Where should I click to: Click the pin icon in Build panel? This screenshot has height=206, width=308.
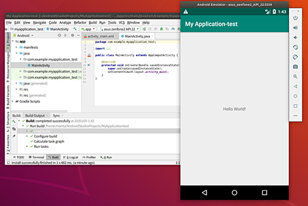(14, 136)
